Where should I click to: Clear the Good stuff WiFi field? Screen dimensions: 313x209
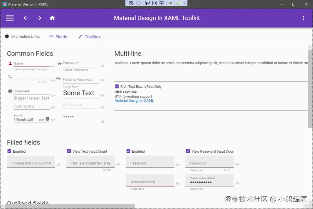coord(47,119)
